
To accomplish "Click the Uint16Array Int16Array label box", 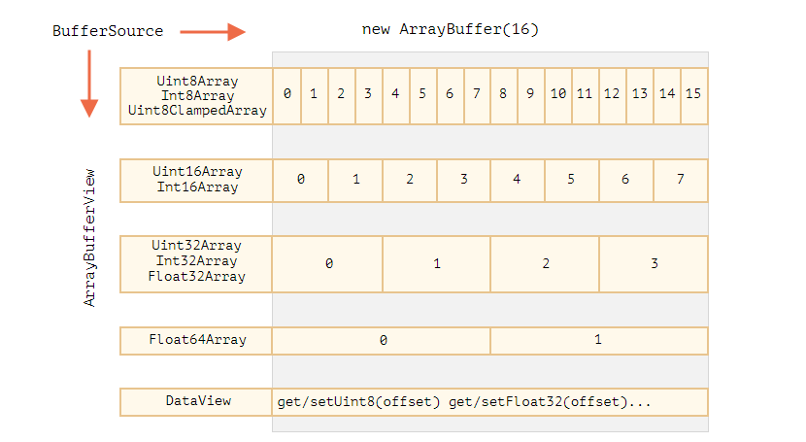I will click(x=197, y=180).
